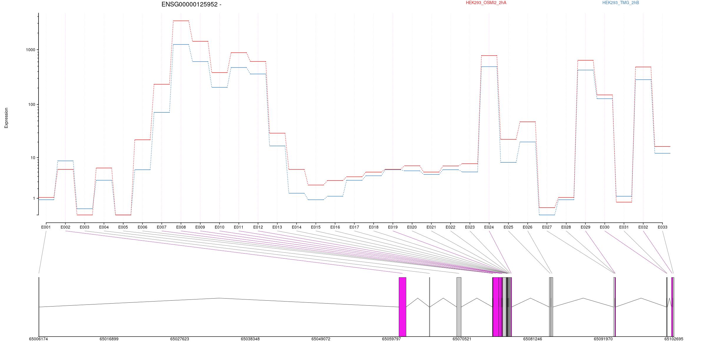This screenshot has width=706, height=353.
Task: Click exon bin label E027
Action: [x=547, y=227]
